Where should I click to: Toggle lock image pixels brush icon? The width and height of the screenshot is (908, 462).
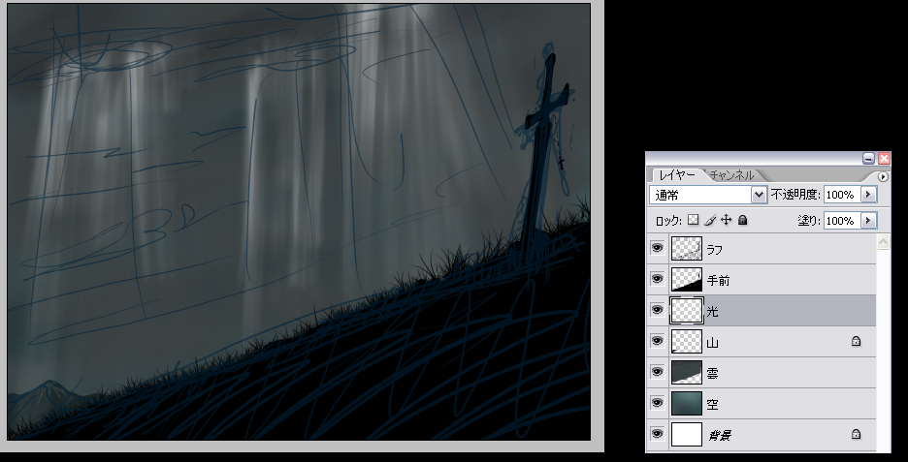(710, 220)
